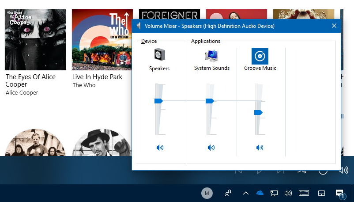Click The Eyes Of Alice Cooper title
This screenshot has height=202, width=354.
[30, 80]
